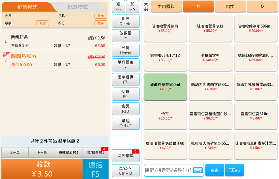Select the 牛肉原料 category tab
Screen dimensions: 279x179
coord(166,6)
